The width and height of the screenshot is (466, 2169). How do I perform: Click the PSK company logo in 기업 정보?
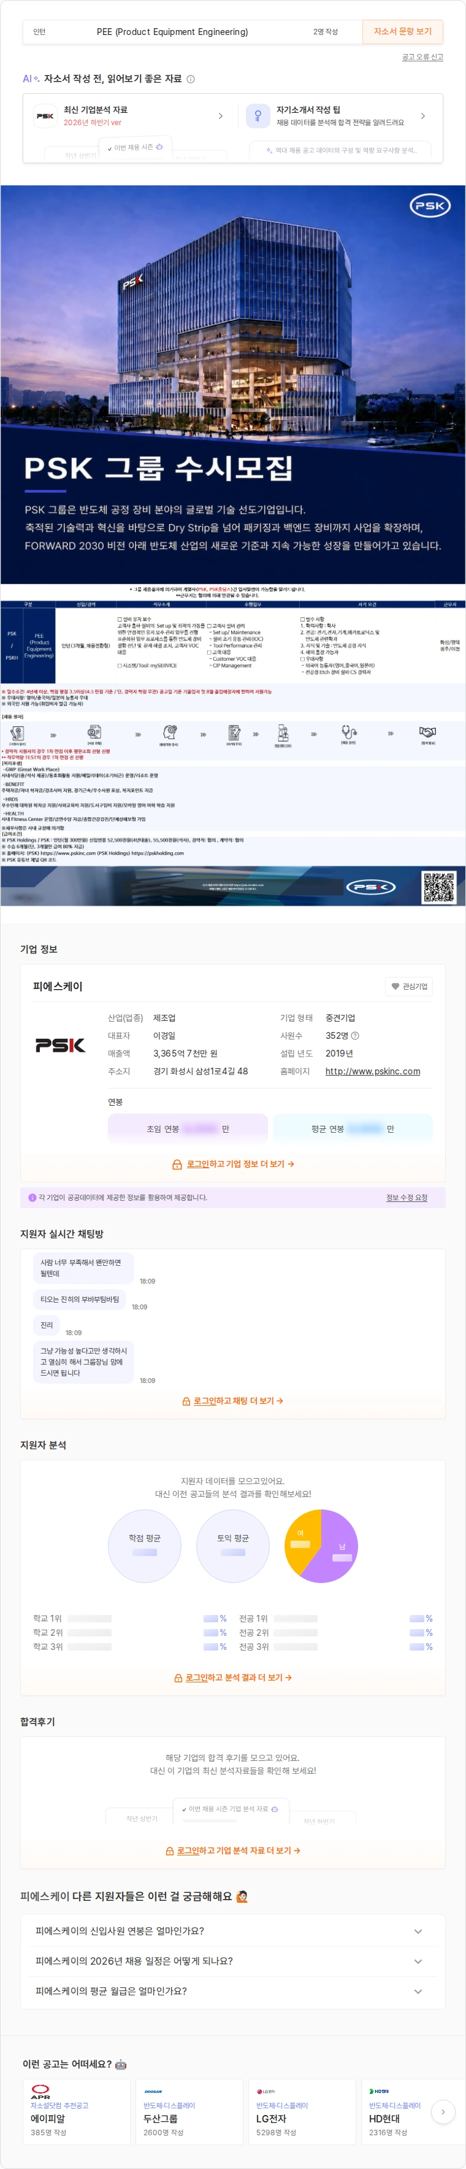(61, 1045)
